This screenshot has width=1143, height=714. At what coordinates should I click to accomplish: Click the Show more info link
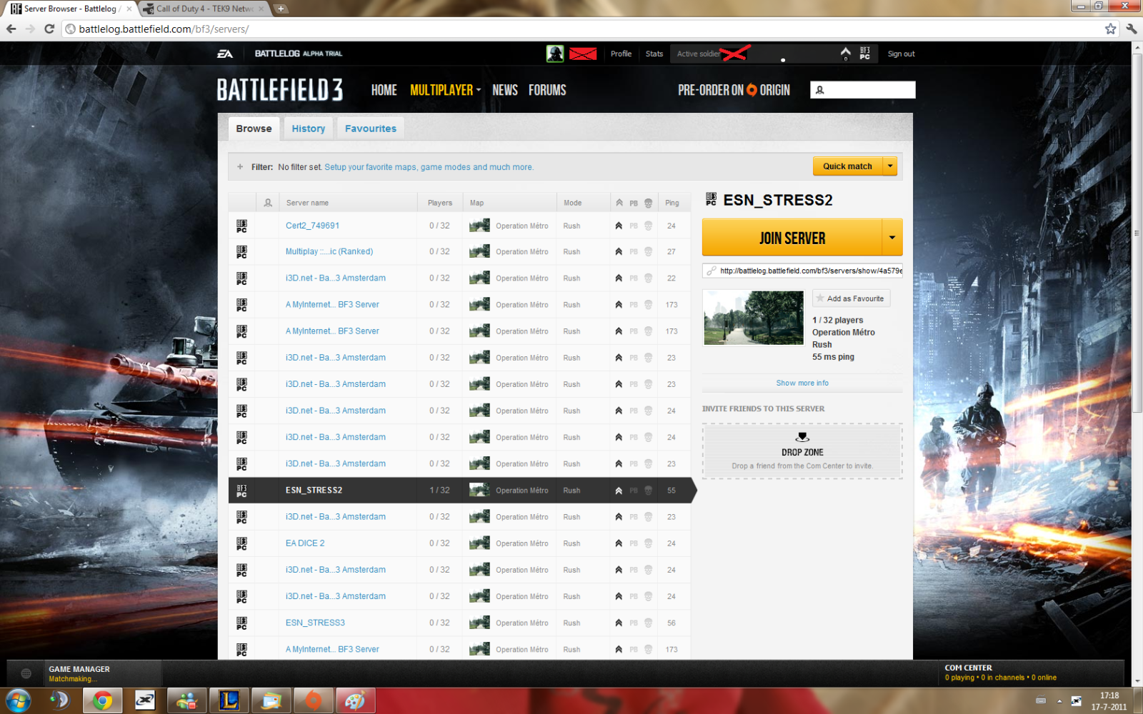click(802, 383)
